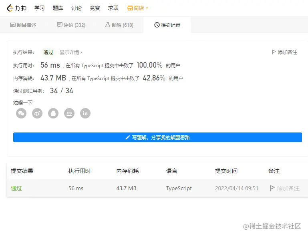Click the 语言 column header

172,171
